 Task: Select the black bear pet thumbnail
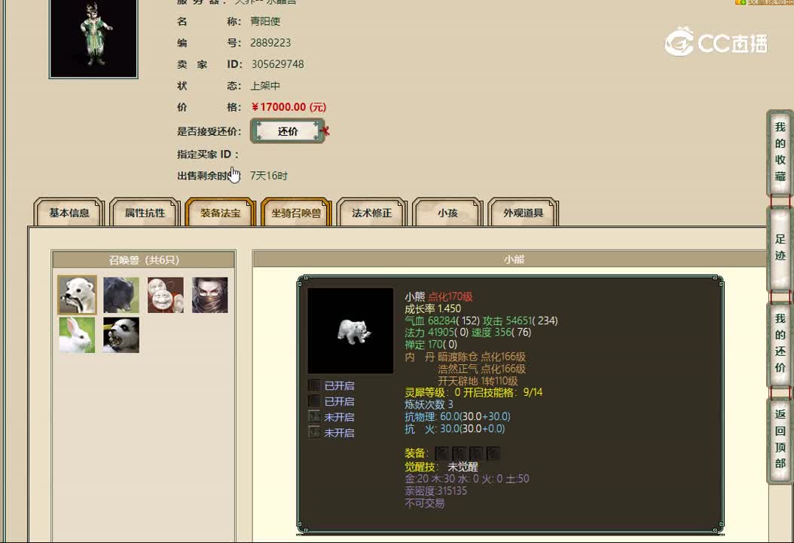[x=121, y=295]
